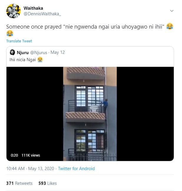Click the crying emoji in quoted tweet
Image resolution: width=182 pixels, height=191 pixels.
point(40,59)
